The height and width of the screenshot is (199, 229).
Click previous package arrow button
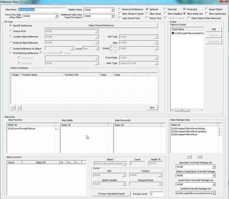click(x=189, y=156)
